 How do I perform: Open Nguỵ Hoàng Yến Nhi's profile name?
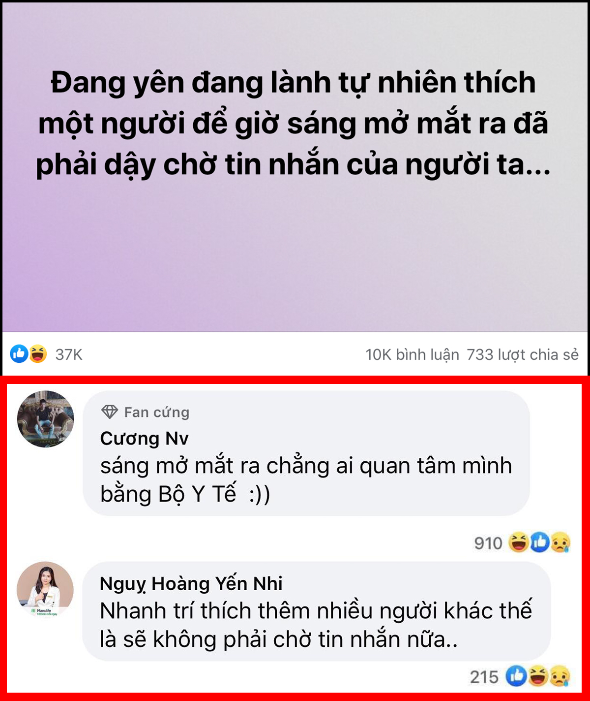coord(191,584)
